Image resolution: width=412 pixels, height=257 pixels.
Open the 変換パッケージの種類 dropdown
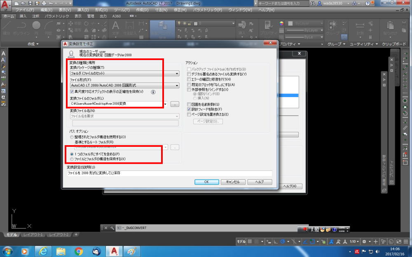tap(124, 74)
